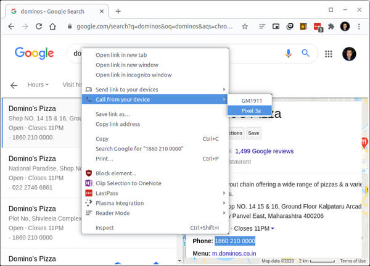This screenshot has width=370, height=266.
Task: Open the Google apps grid
Action: coord(329,54)
